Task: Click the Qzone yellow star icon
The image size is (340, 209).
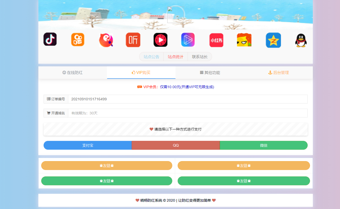Action: [x=273, y=40]
